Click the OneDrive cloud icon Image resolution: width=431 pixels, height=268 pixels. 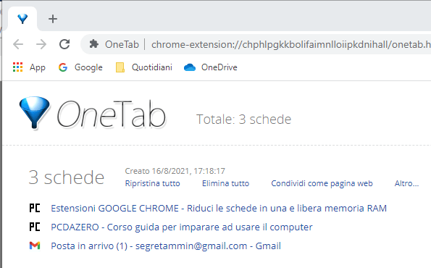click(190, 67)
